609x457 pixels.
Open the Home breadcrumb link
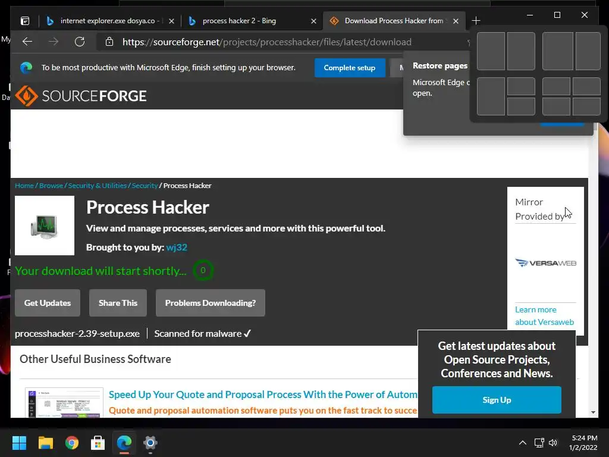click(x=24, y=186)
